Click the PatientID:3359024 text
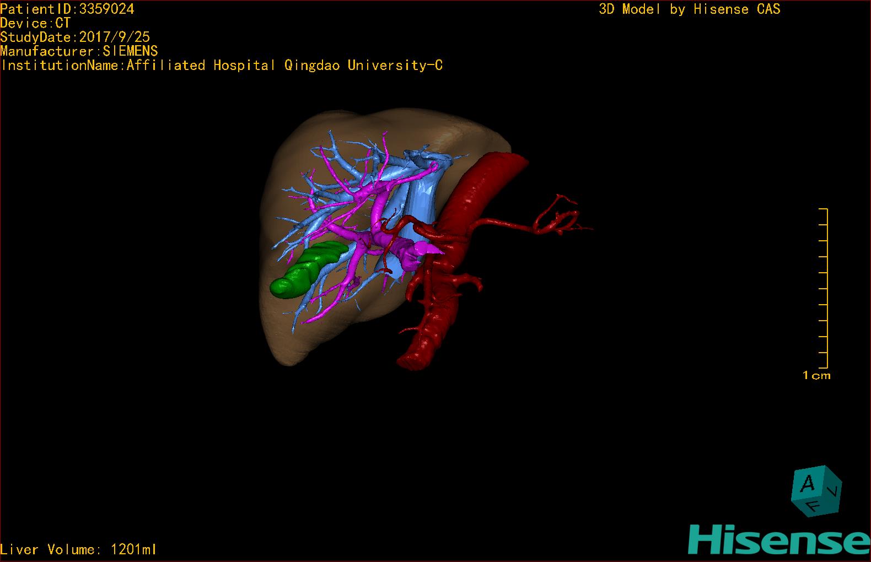This screenshot has height=562, width=871. 67,9
